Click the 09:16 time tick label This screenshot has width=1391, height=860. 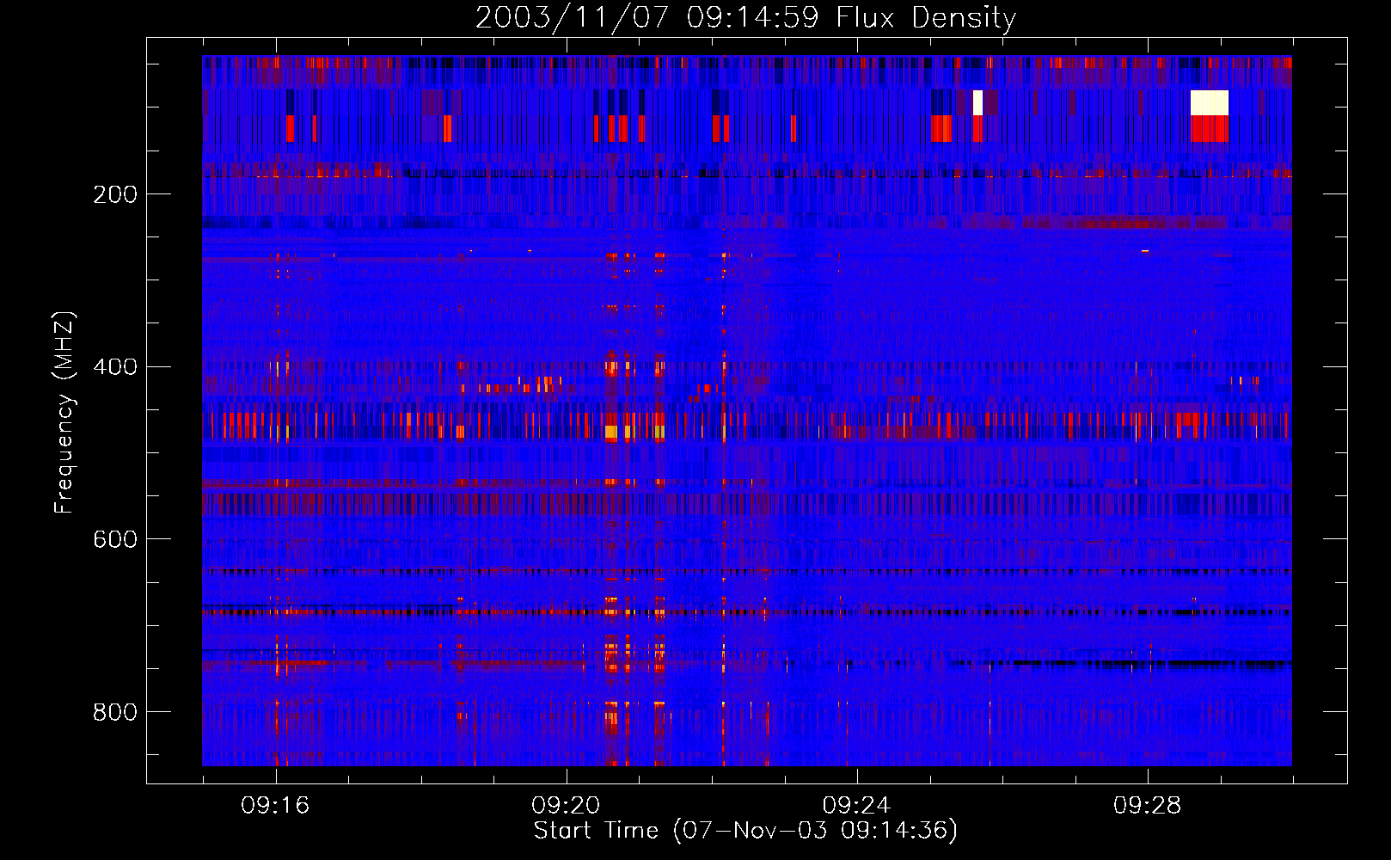coord(275,806)
